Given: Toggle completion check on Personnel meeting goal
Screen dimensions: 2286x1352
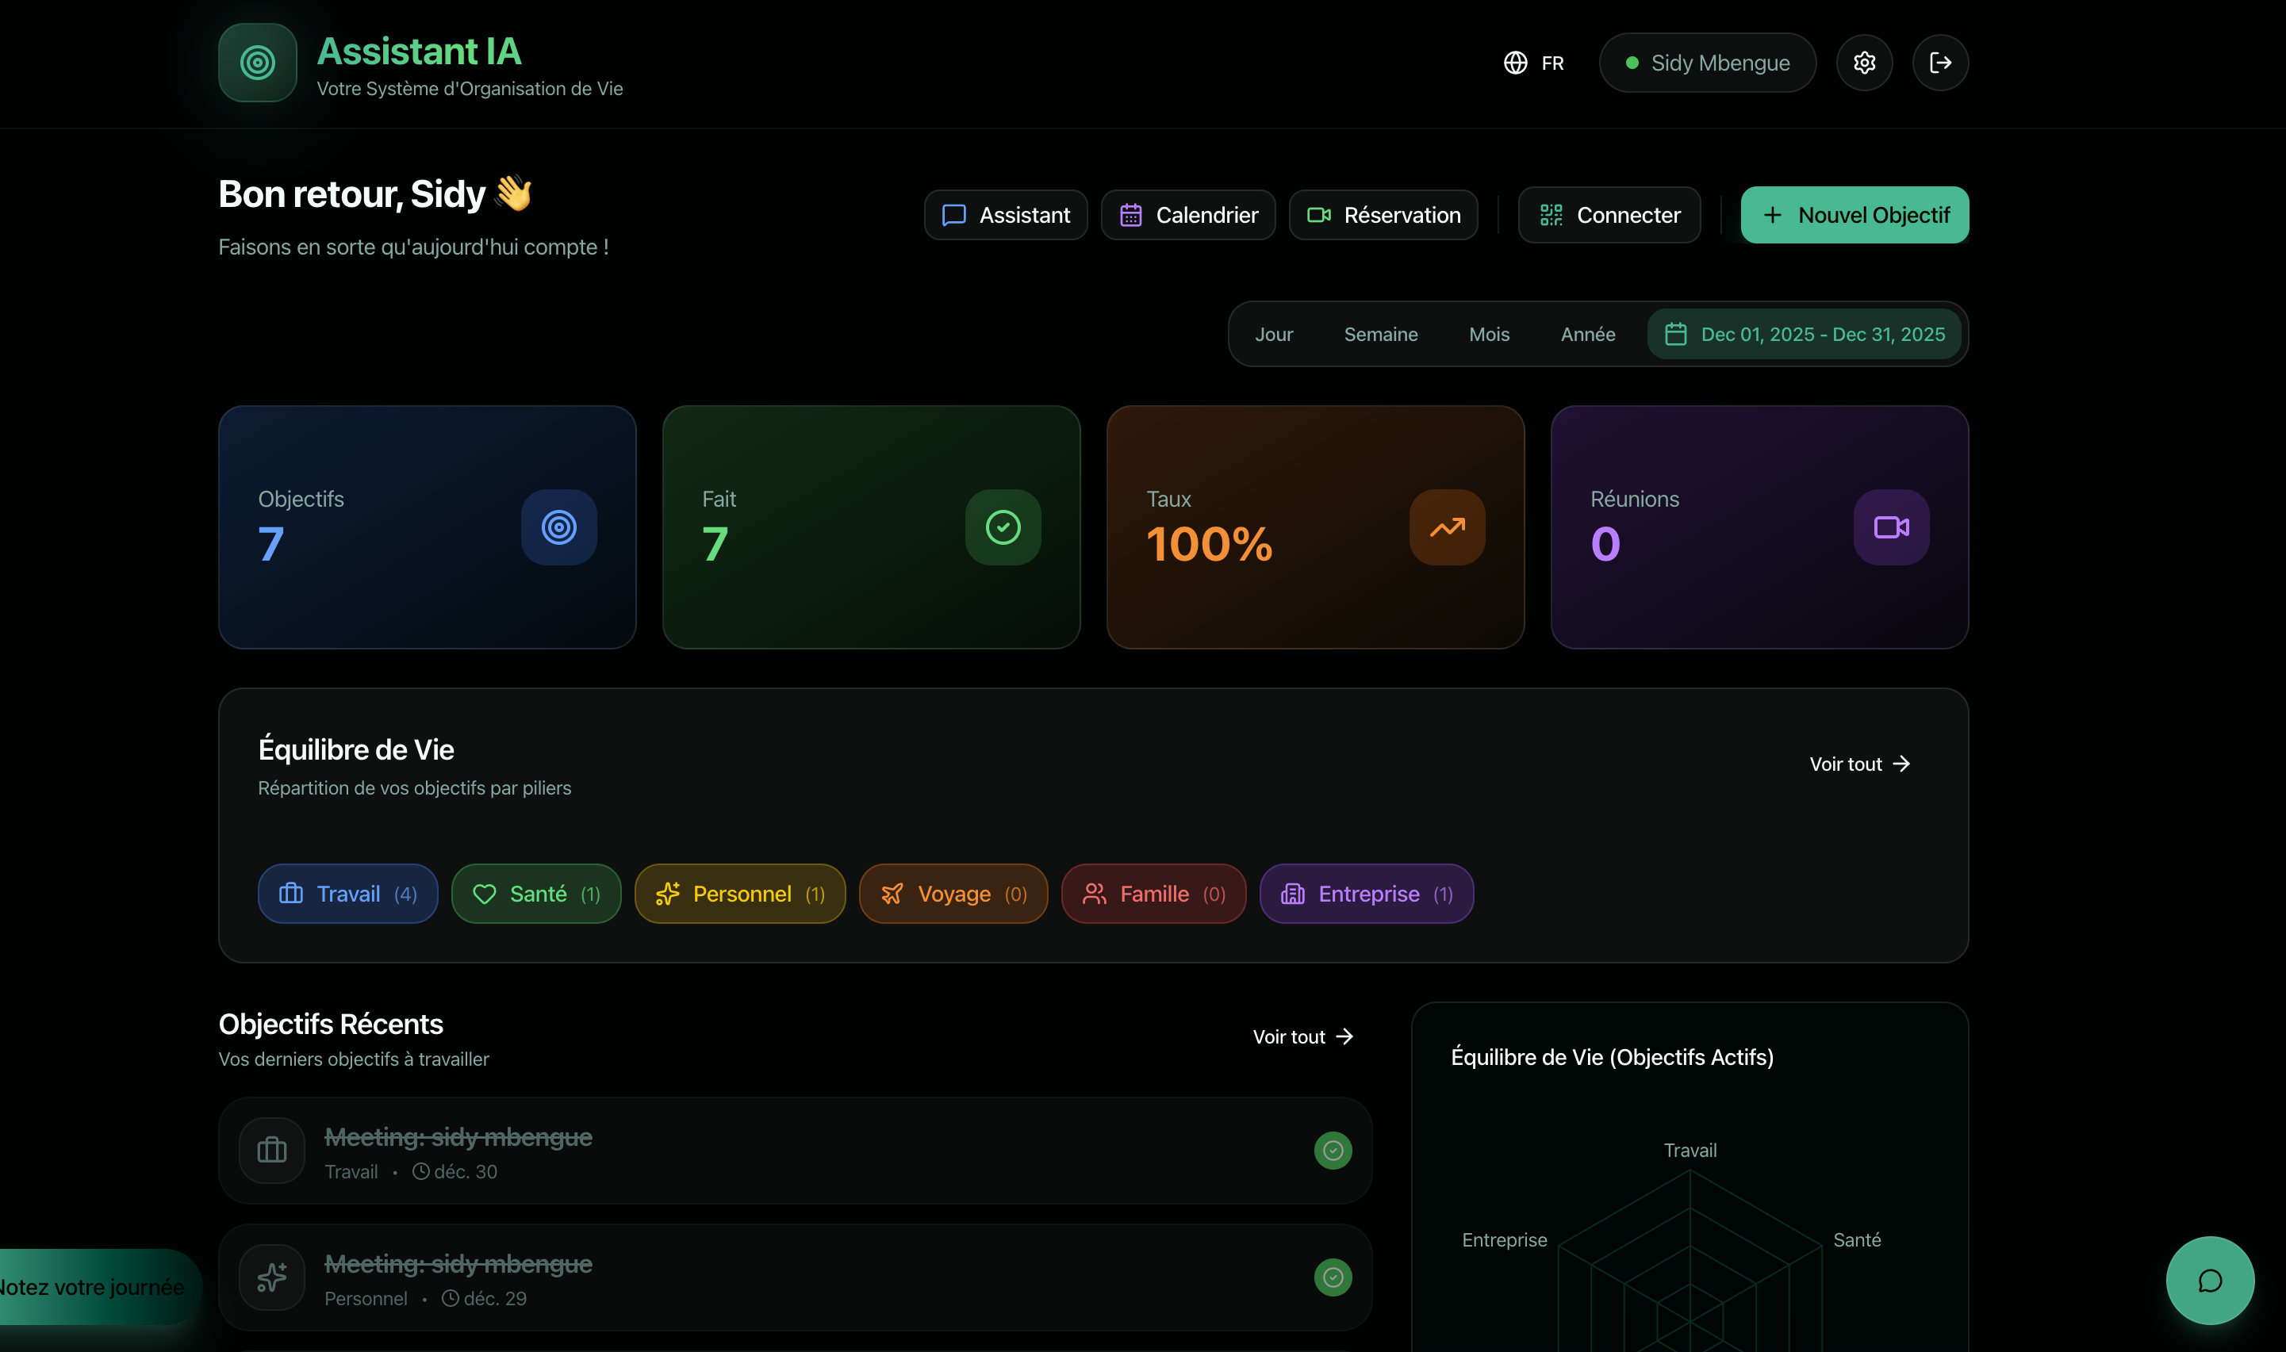Looking at the screenshot, I should coord(1332,1277).
